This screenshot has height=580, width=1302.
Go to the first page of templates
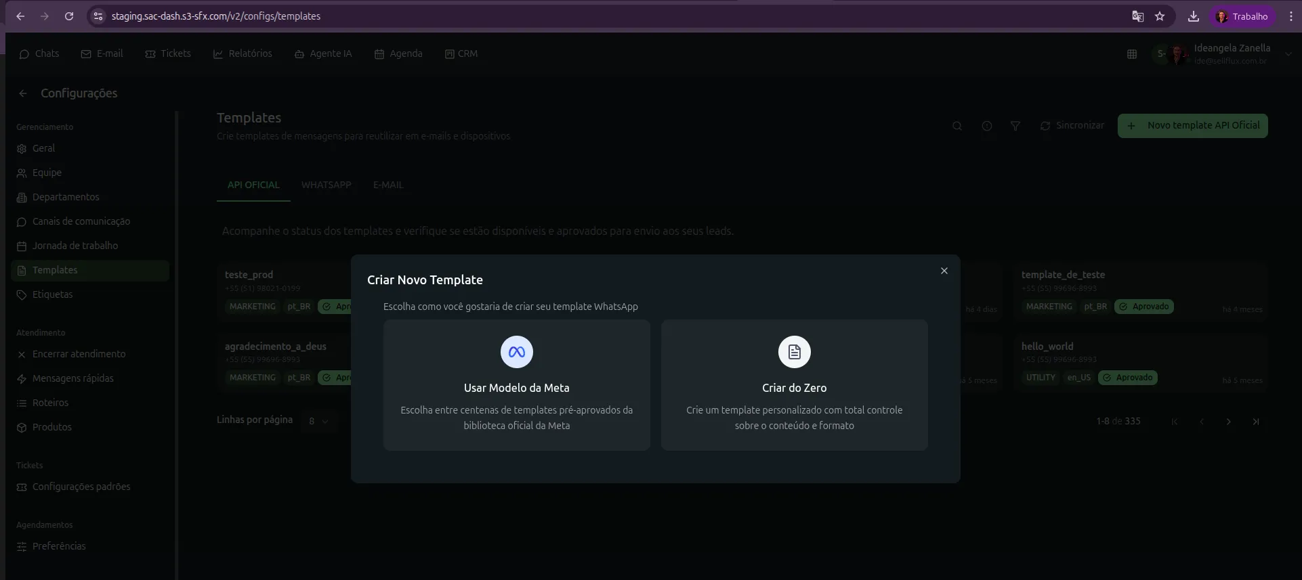1175,422
